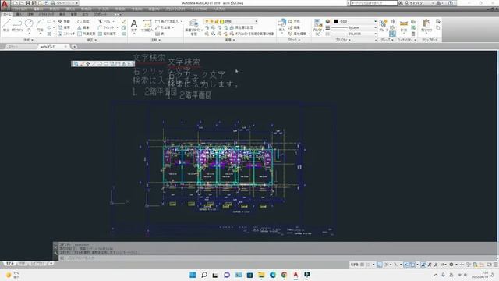Select the Circle tool

click(x=29, y=25)
